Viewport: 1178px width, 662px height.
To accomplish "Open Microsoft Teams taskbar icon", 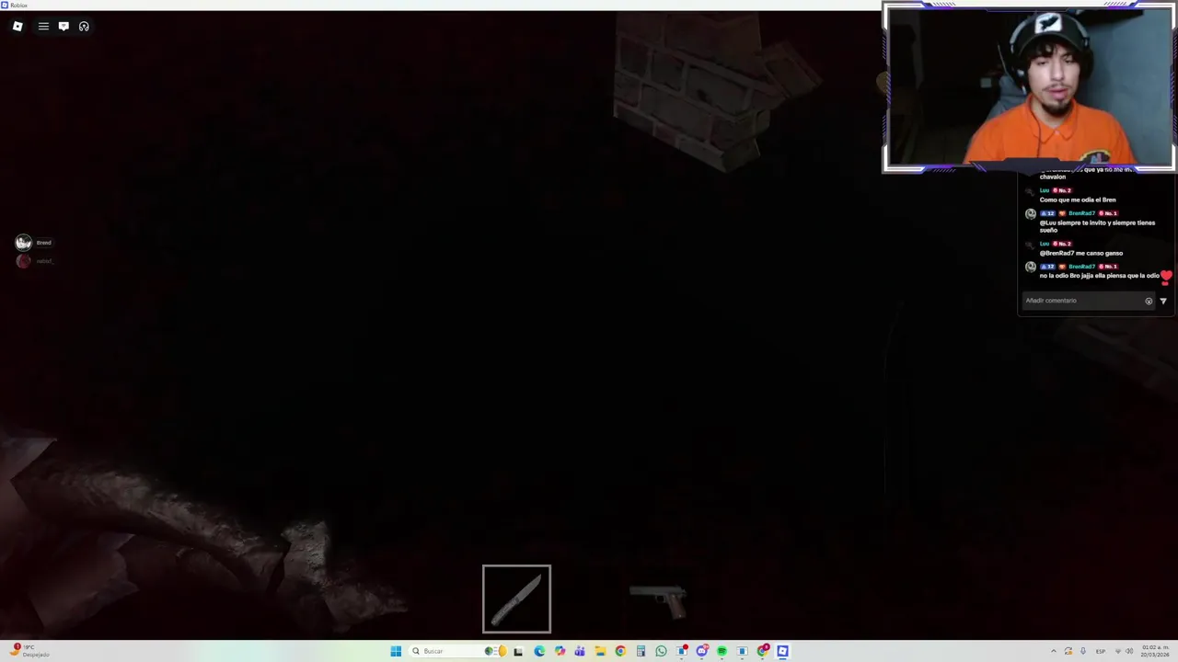I will click(580, 651).
